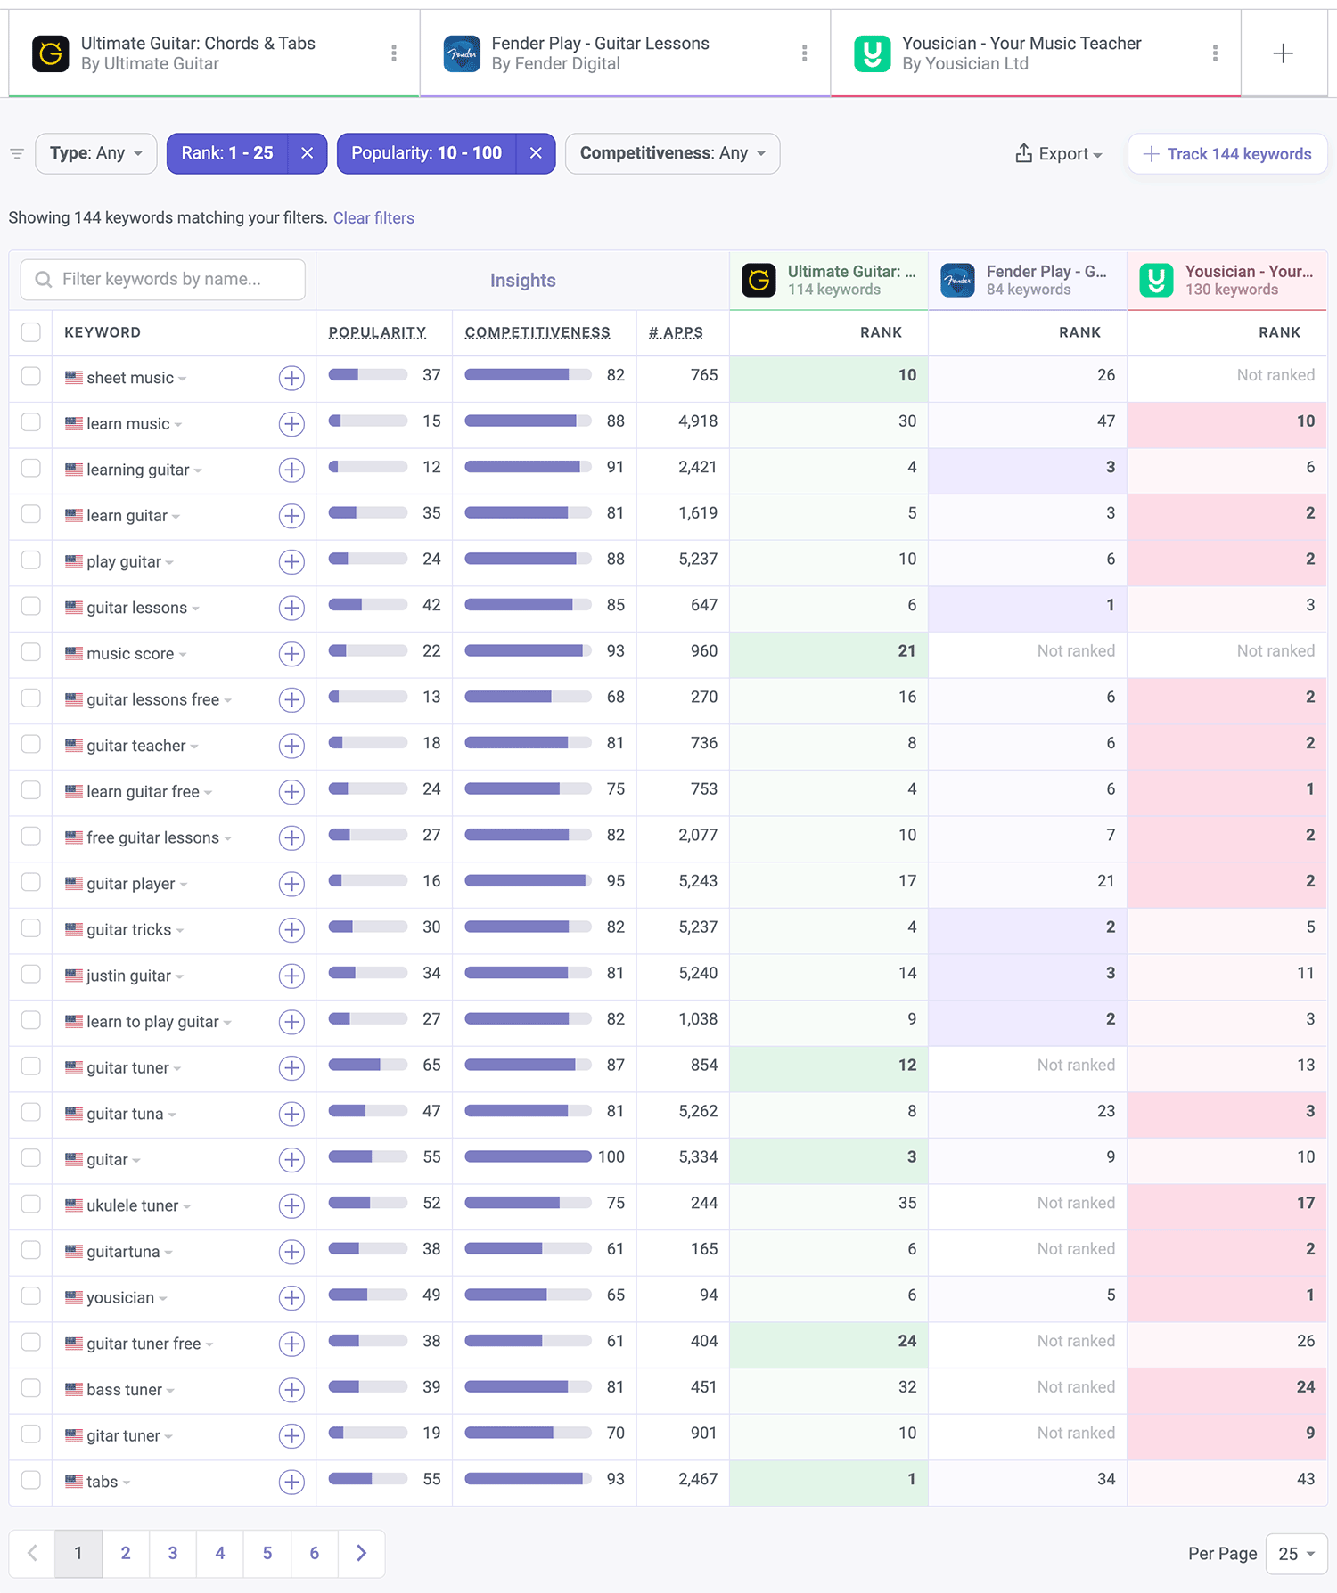The width and height of the screenshot is (1337, 1593).
Task: Click the Yousician app icon in column header
Action: (1157, 281)
